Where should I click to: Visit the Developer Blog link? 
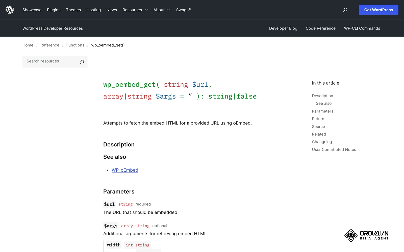coord(283,28)
